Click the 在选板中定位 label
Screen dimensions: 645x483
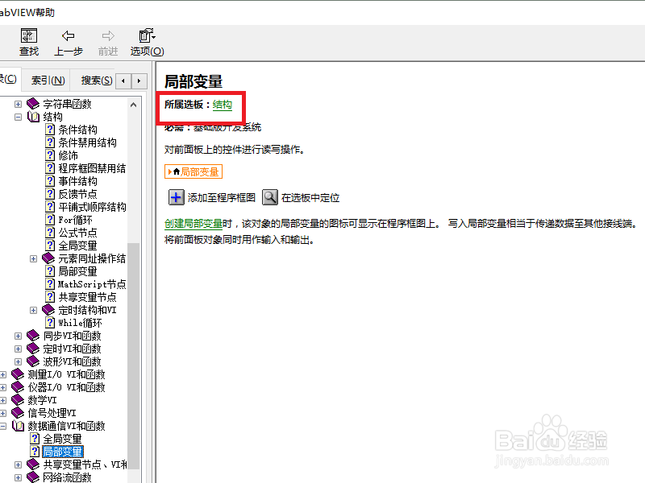(x=310, y=198)
